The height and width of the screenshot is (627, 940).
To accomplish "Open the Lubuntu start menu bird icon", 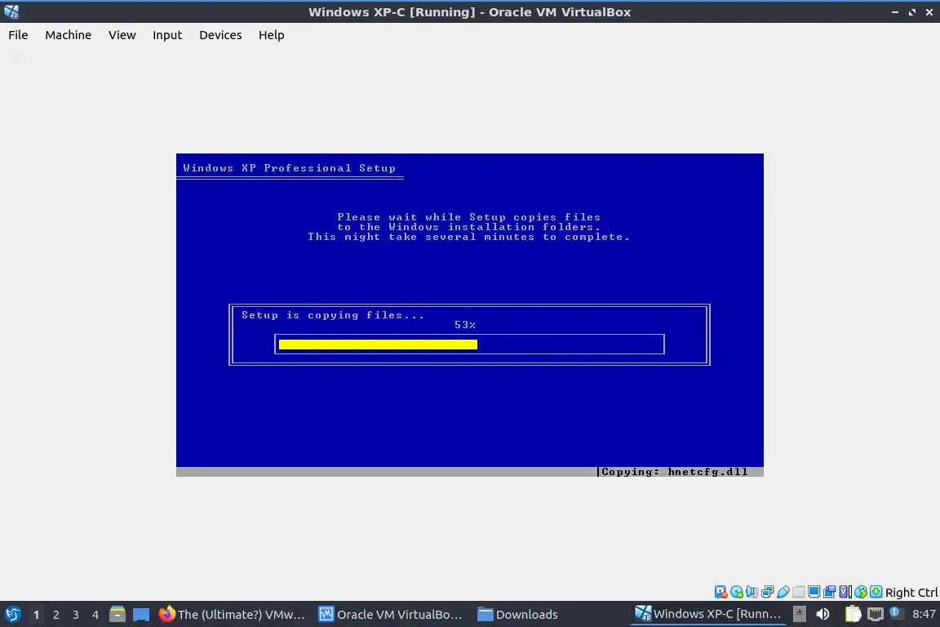I will [12, 615].
